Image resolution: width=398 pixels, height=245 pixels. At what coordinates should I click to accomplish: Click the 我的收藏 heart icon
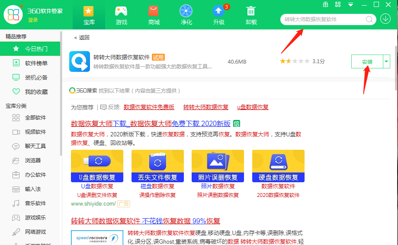(16, 91)
